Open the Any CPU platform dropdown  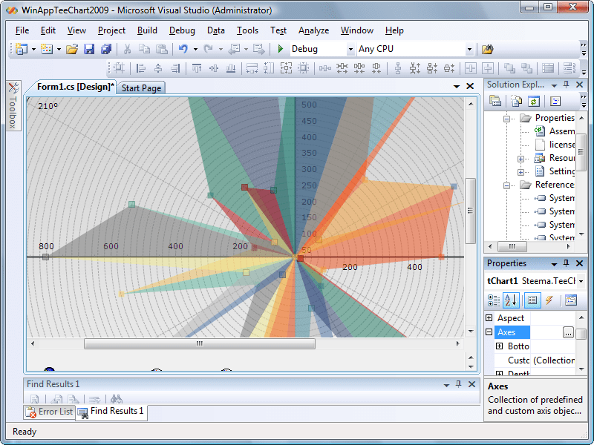[469, 49]
